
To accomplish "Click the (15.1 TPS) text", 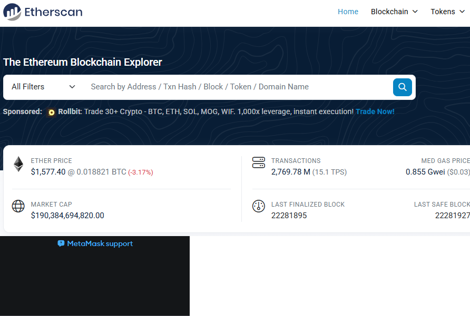I will (329, 172).
